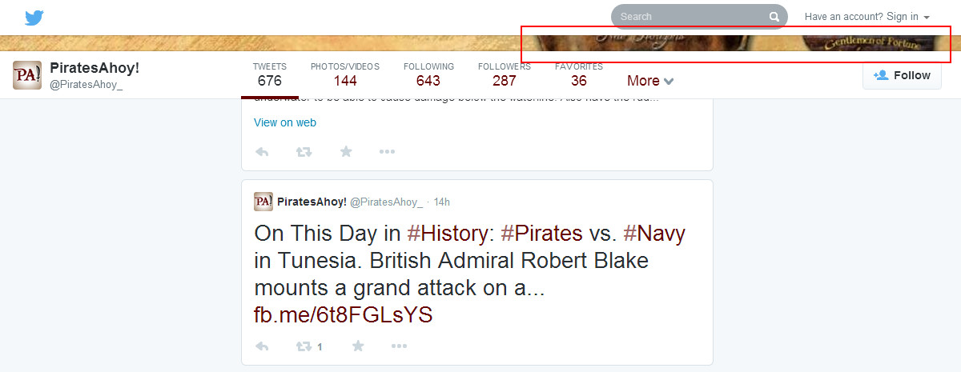The width and height of the screenshot is (961, 372).
Task: Open the fb.me/6t8FGLsYS link
Action: coord(343,314)
